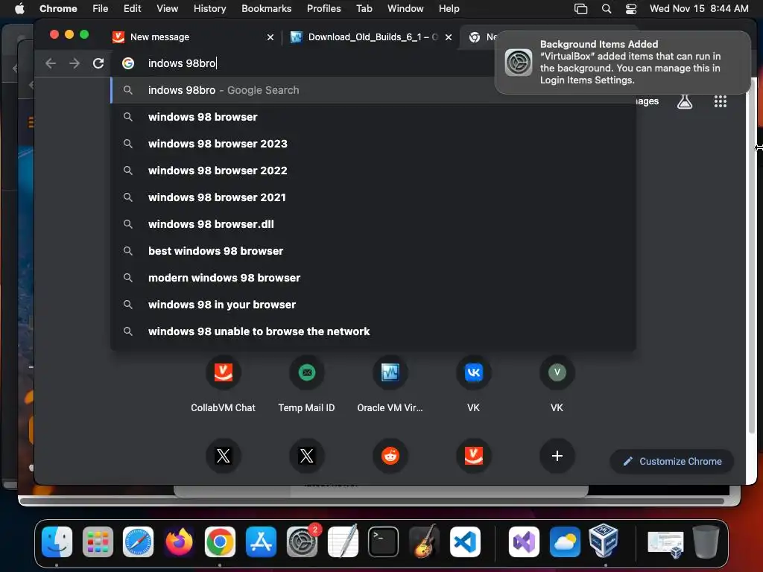
Task: Open Launchpad from the Dock
Action: click(x=98, y=541)
